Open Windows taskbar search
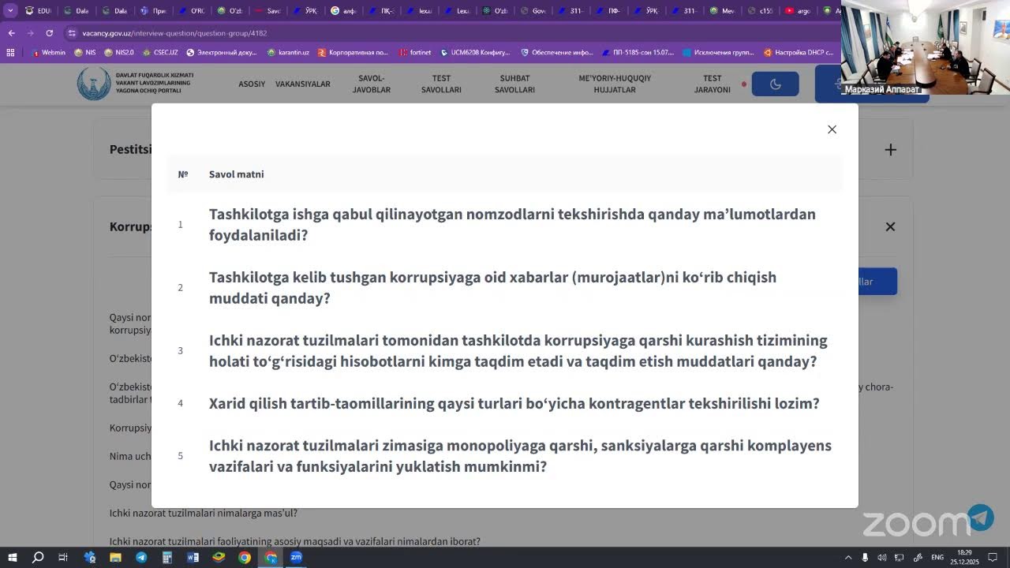The width and height of the screenshot is (1010, 568). pos(38,557)
